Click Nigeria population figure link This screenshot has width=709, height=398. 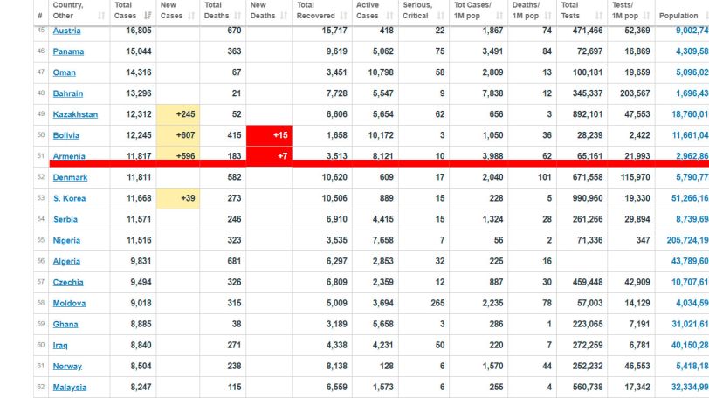click(x=688, y=240)
